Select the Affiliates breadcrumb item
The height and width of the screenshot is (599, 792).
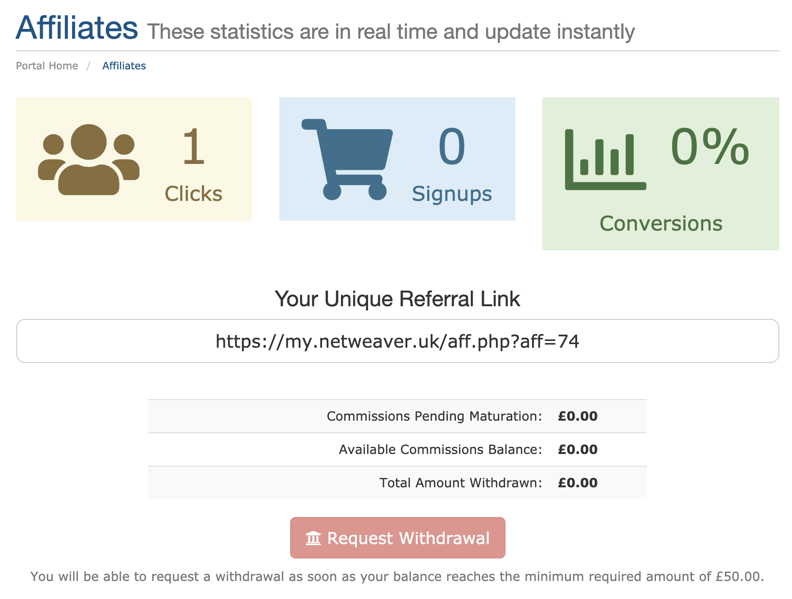124,66
